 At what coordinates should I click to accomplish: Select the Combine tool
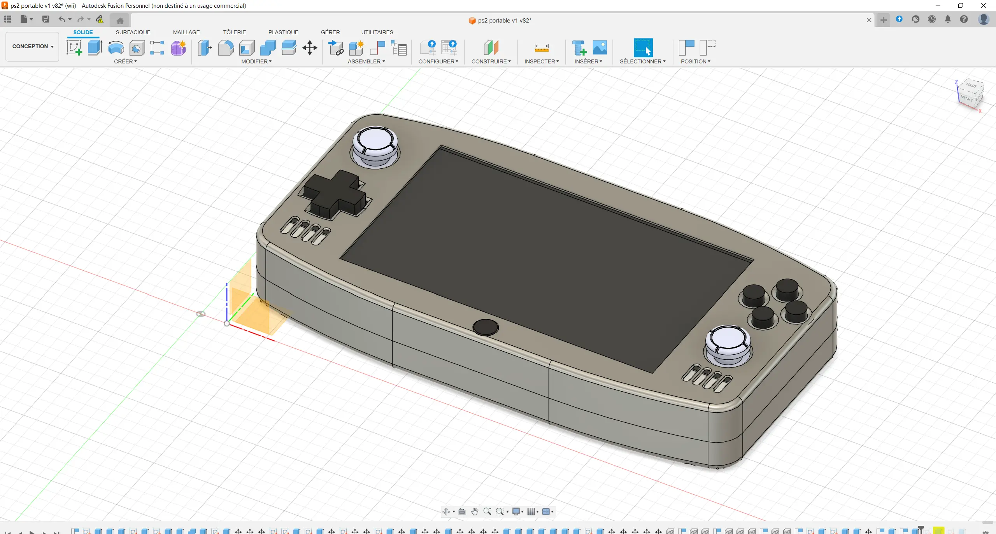(x=268, y=48)
